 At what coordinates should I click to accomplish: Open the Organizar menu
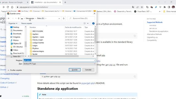point(13,23)
